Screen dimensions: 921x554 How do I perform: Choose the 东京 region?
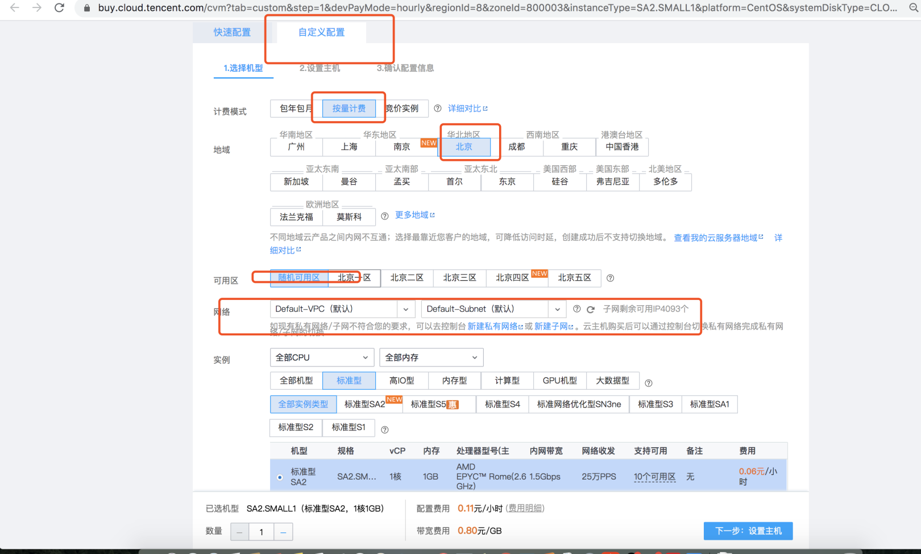pyautogui.click(x=507, y=181)
